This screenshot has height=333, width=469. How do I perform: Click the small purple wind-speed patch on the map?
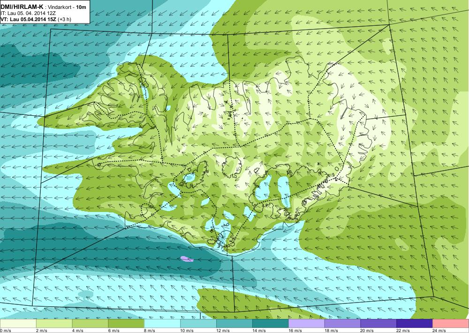(187, 259)
